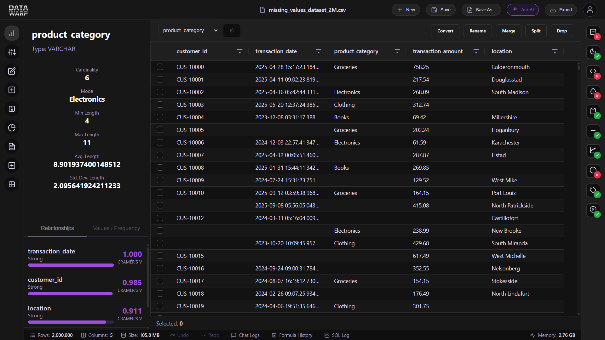Screen dimensions: 605x340
Task: Check the checkbox for row CUS-10003
Action: pyautogui.click(x=160, y=105)
